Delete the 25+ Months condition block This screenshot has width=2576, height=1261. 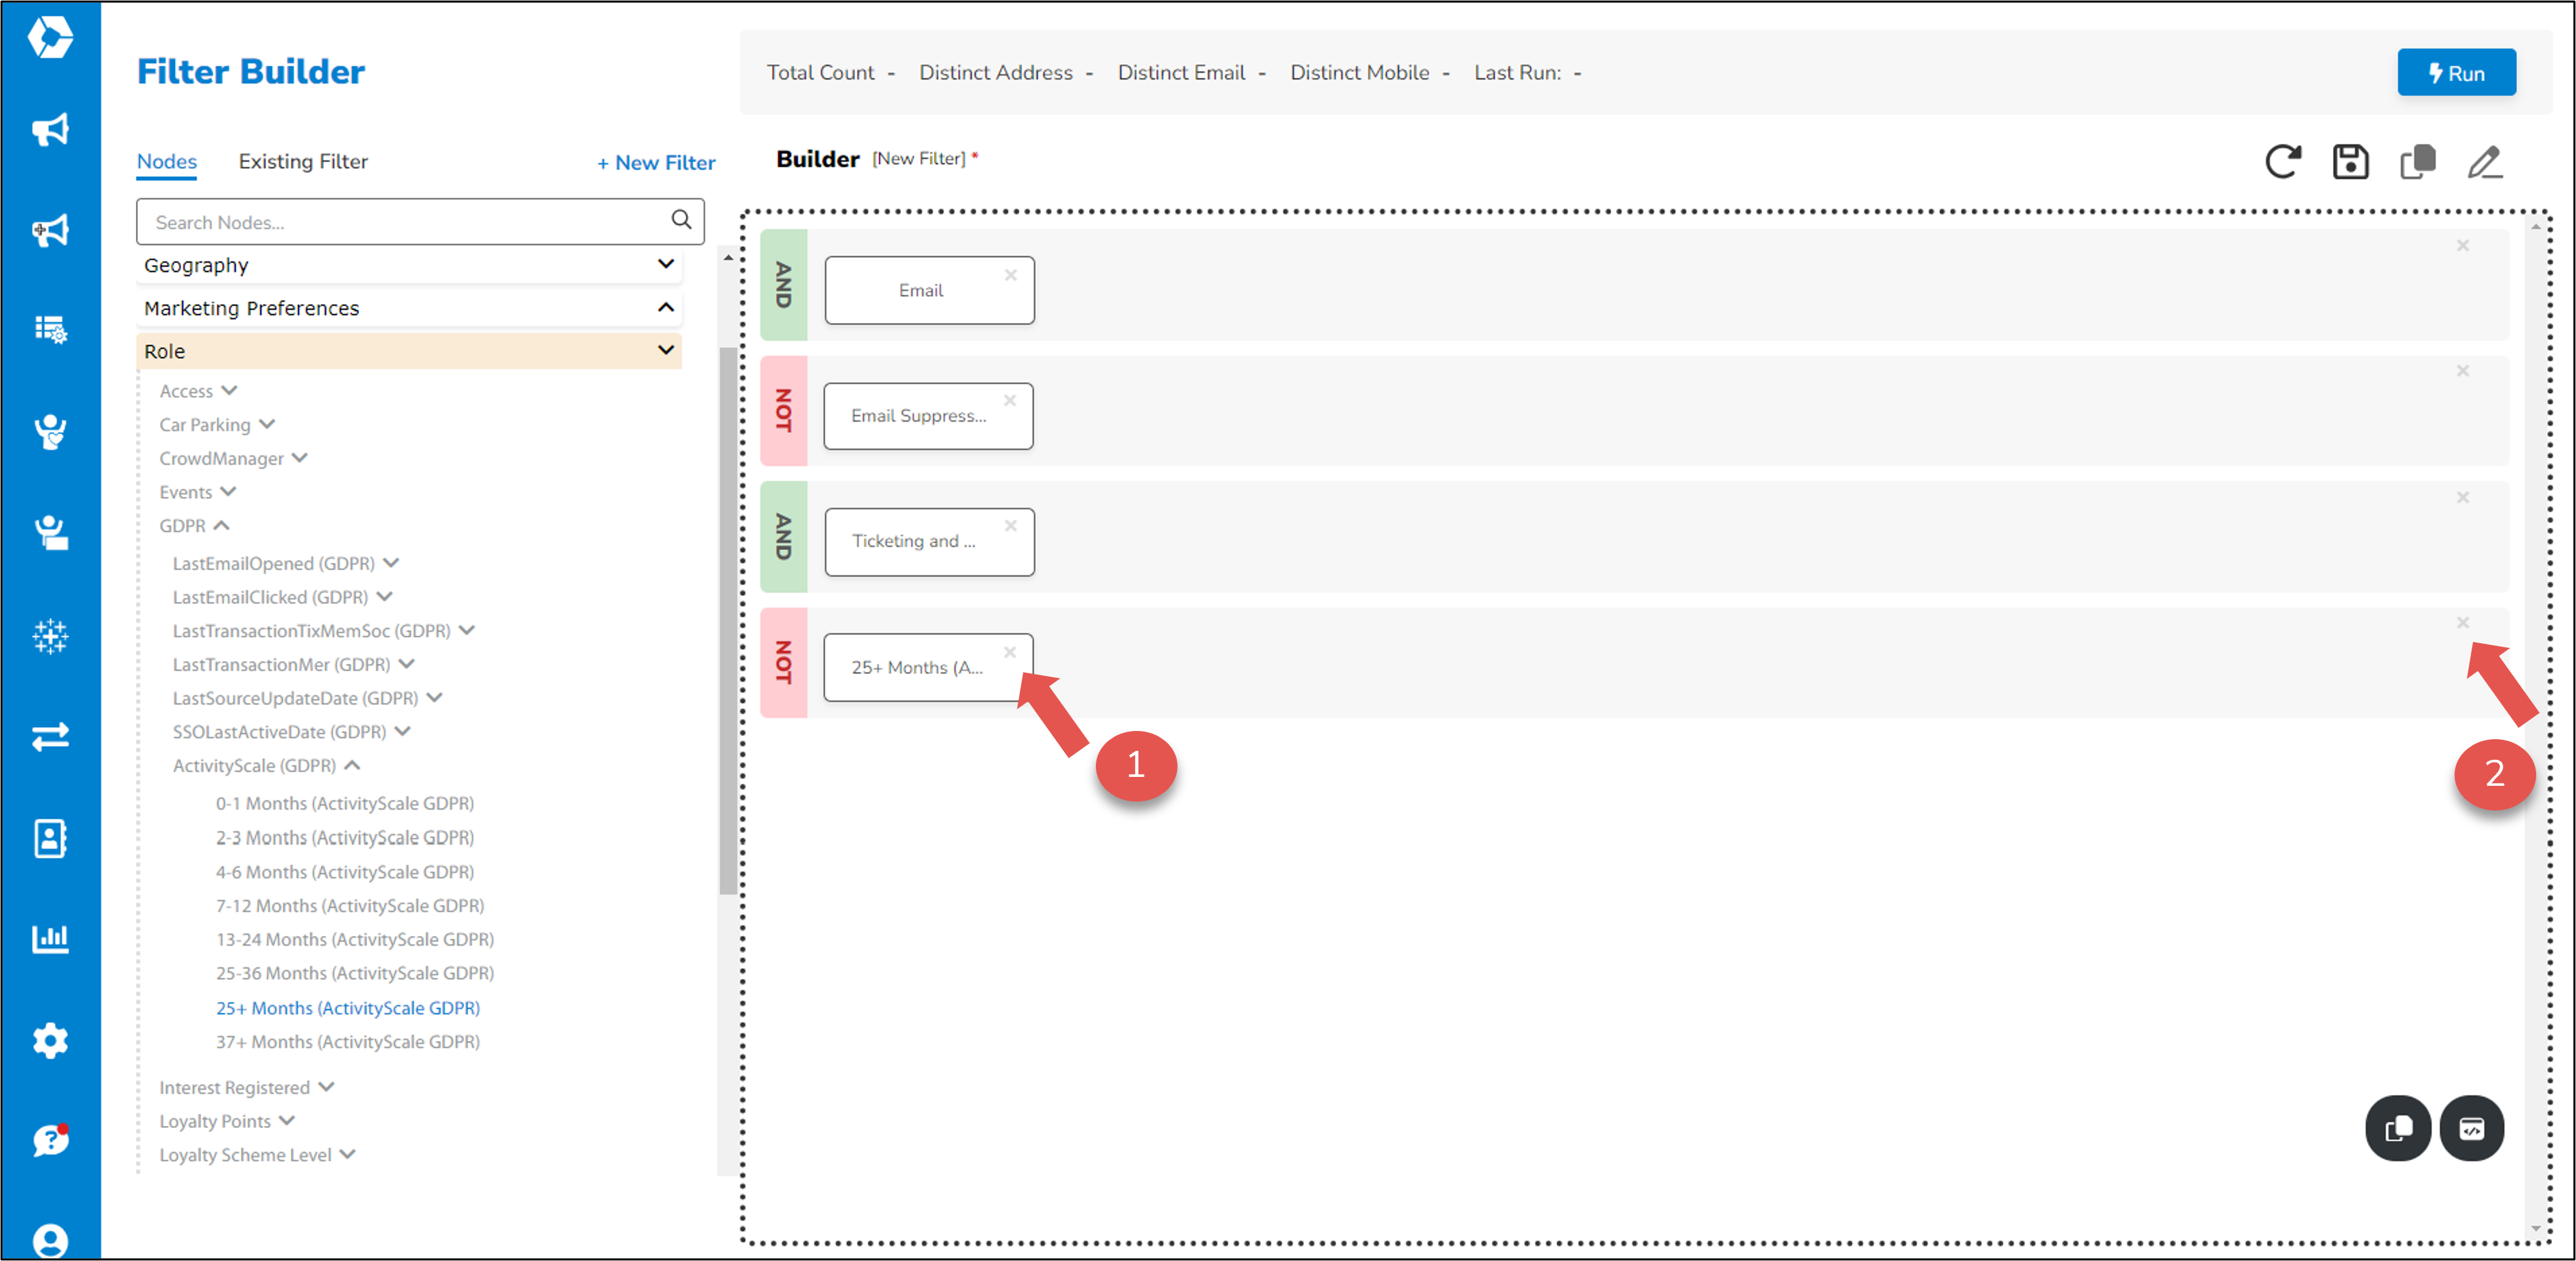coord(2464,623)
